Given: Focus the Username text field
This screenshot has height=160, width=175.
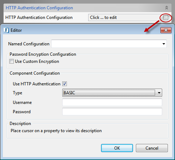Looking at the screenshot, I should [x=112, y=102].
